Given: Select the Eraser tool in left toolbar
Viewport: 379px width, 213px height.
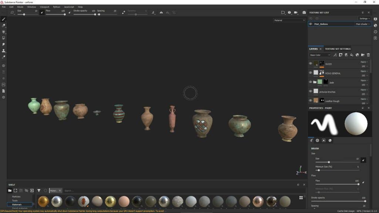Looking at the screenshot, I should 4,26.
